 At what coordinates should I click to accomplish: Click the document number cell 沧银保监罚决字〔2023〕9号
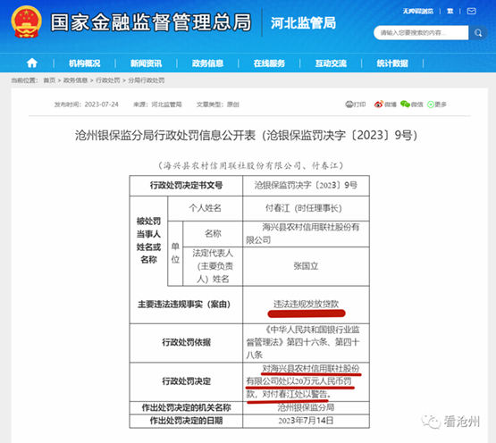(x=306, y=185)
